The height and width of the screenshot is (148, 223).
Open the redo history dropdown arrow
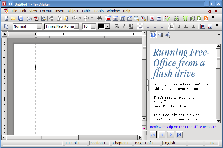(92, 18)
